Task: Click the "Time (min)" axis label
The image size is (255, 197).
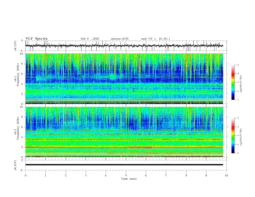Action: pos(129,179)
